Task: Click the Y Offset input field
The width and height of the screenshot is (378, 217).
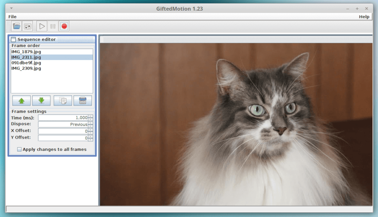Action: (x=63, y=138)
